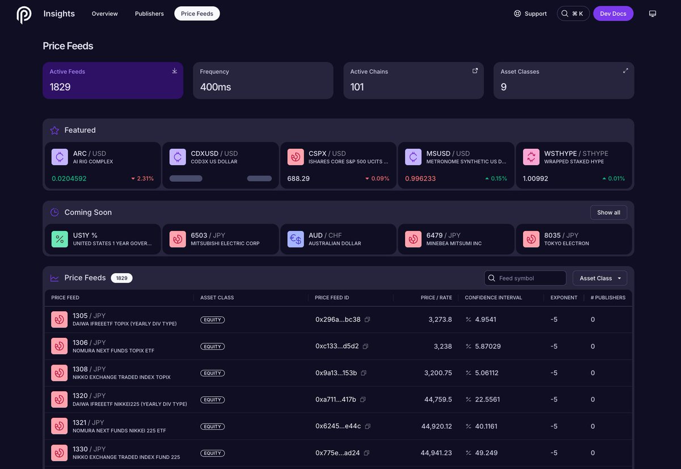Click the Price Feeds chart icon
This screenshot has height=469, width=681.
54,278
